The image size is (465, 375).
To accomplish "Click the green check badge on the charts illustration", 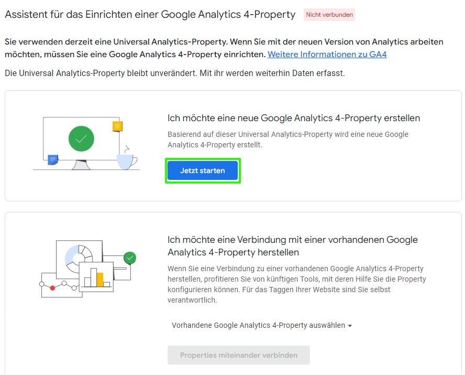I will (x=130, y=258).
